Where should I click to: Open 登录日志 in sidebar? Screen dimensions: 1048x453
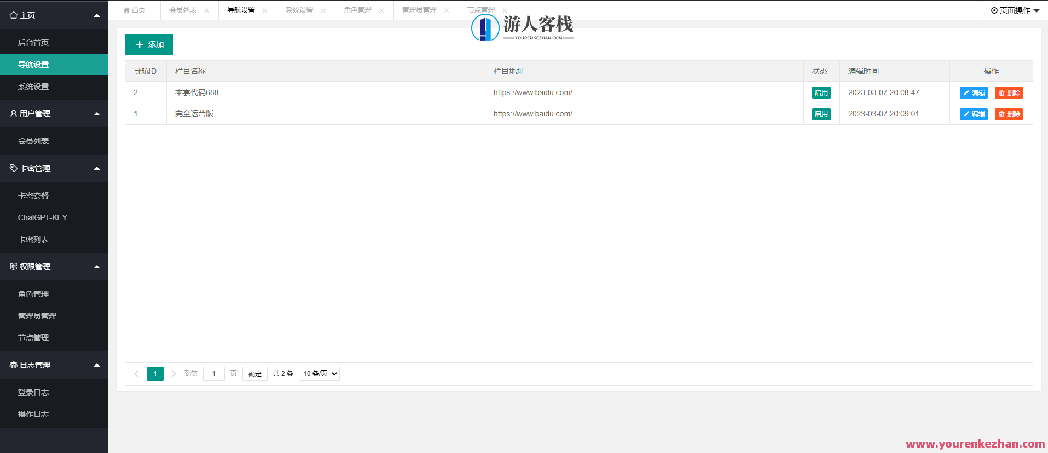[54, 392]
